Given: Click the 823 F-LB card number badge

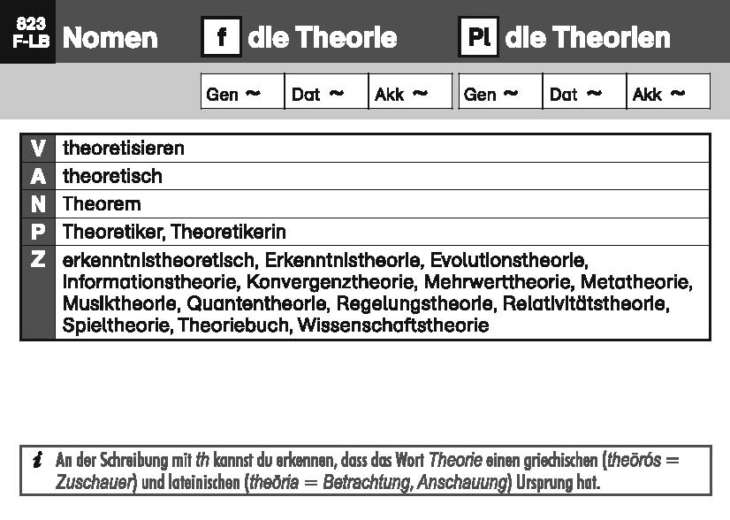Looking at the screenshot, I should [x=28, y=32].
